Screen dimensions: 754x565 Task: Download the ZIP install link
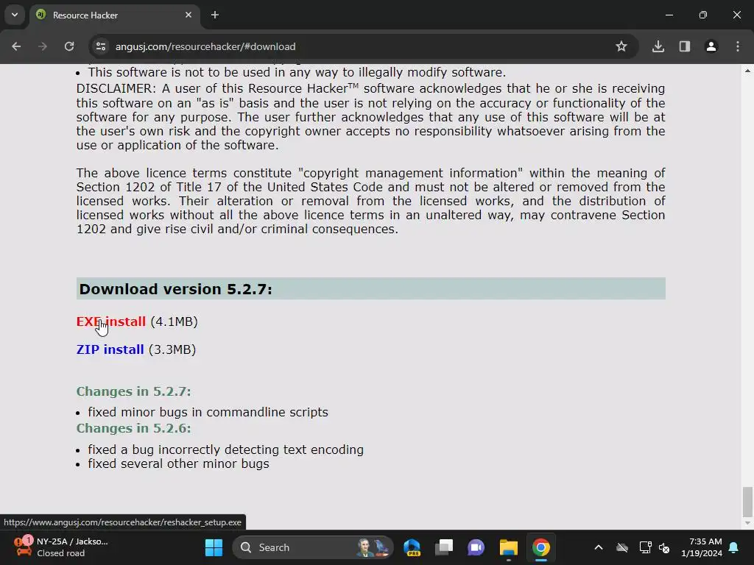(110, 349)
